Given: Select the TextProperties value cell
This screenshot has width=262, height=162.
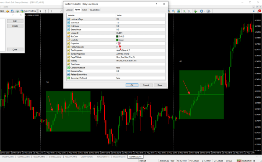Looking at the screenshot, I should 140,50.
